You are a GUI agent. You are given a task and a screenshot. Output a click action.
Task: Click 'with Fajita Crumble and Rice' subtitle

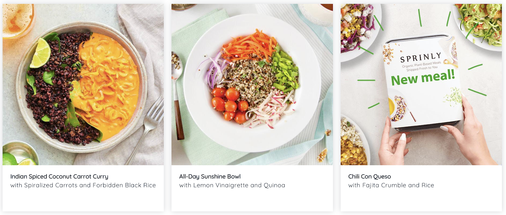click(x=391, y=185)
